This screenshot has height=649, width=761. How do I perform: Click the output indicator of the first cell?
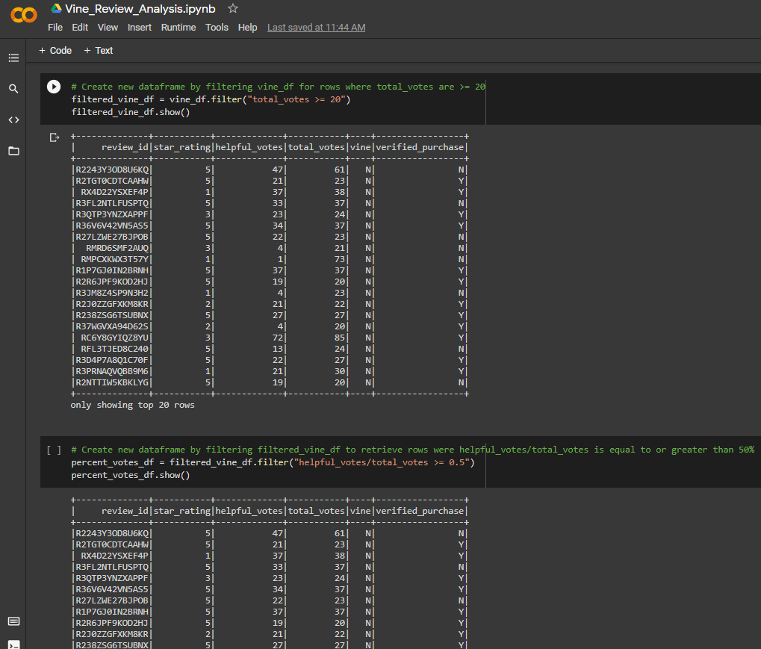click(54, 137)
